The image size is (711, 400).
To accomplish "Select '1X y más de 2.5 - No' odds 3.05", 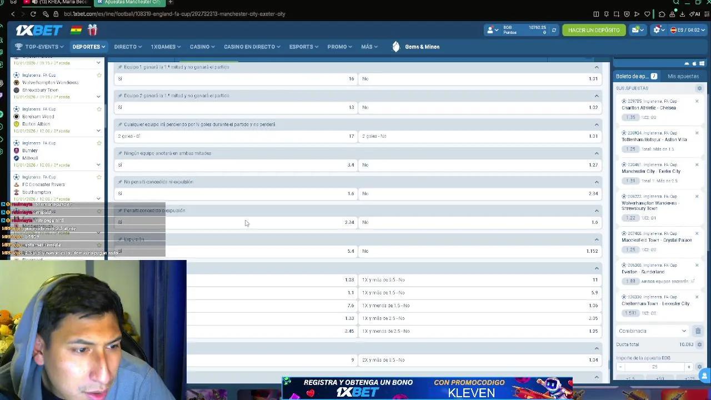I will click(x=480, y=318).
